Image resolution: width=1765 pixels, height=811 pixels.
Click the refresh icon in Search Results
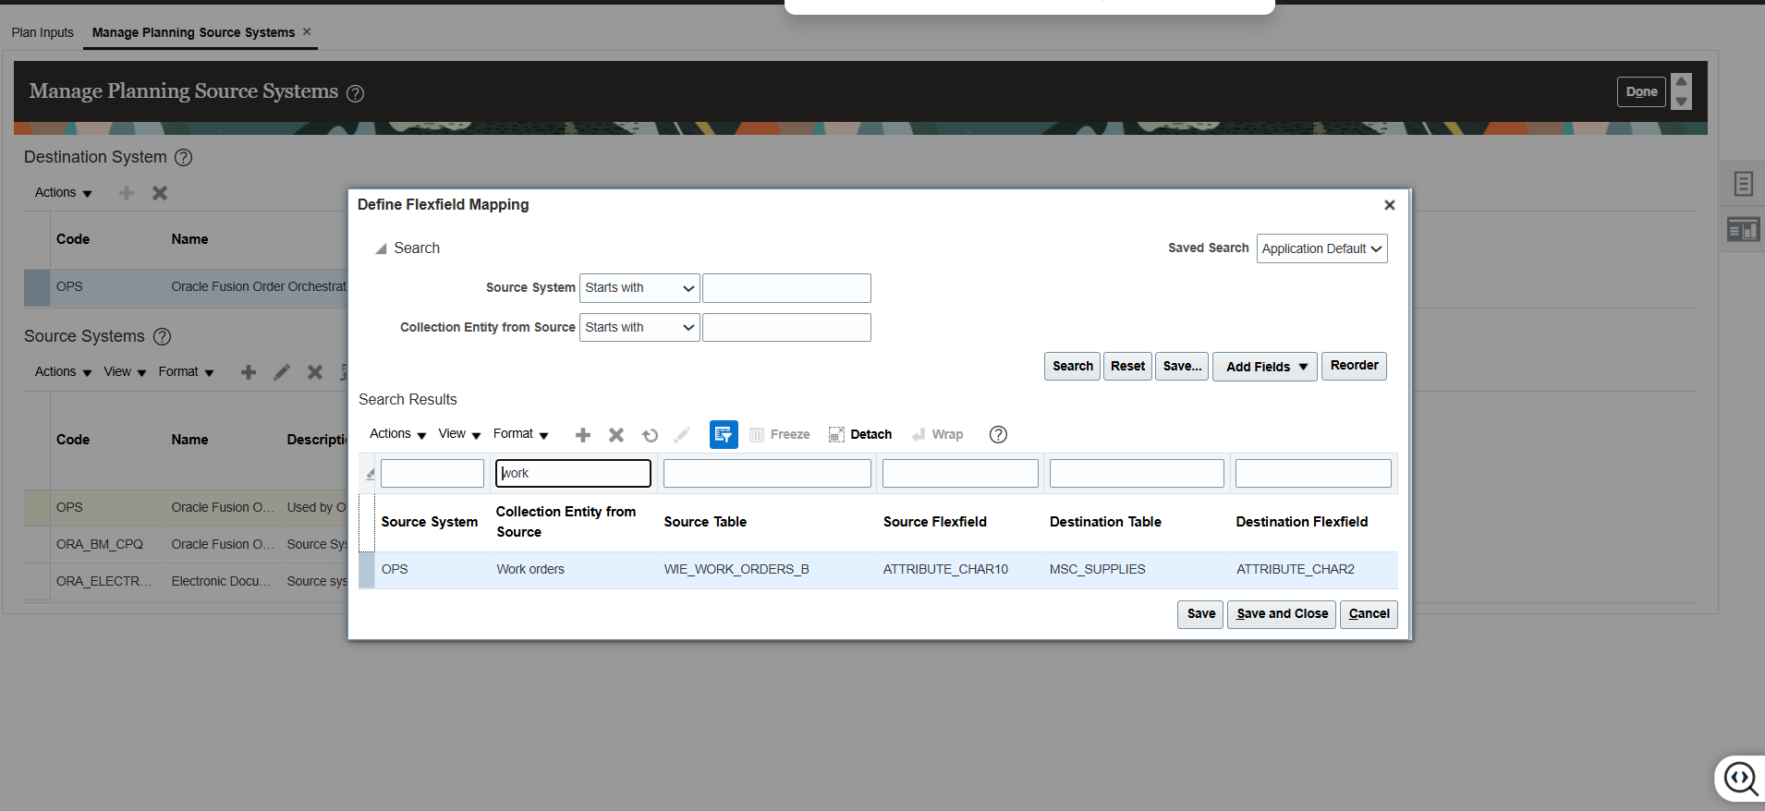point(651,435)
